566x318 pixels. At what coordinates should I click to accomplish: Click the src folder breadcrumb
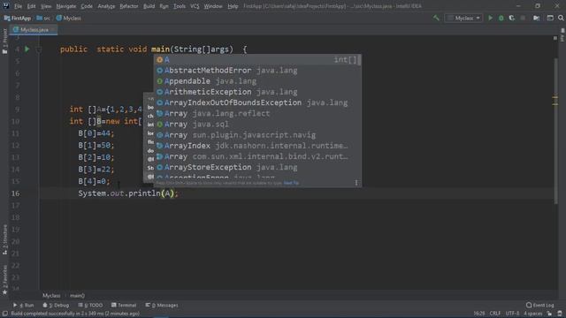tap(43, 18)
